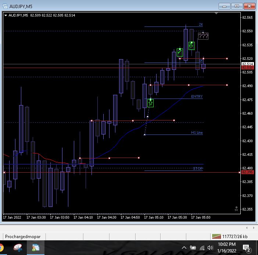
Task: Click the OHLC values text 82.509 82.522 82.505 82.514
Action: pos(53,15)
